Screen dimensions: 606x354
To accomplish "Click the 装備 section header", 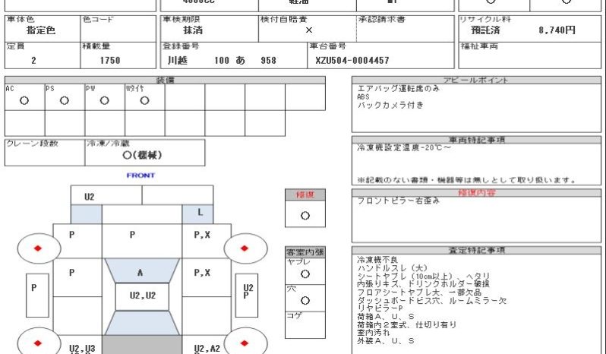I will point(165,80).
